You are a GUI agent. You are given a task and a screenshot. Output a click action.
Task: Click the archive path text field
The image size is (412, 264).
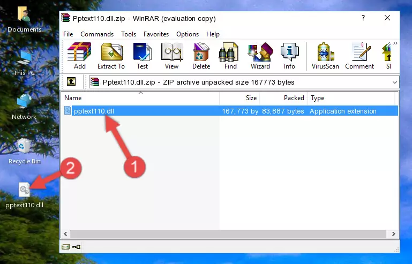click(244, 82)
